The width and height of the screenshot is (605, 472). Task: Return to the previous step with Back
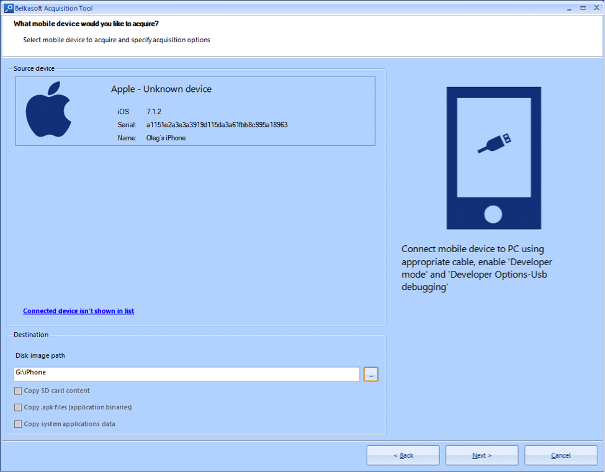click(403, 455)
